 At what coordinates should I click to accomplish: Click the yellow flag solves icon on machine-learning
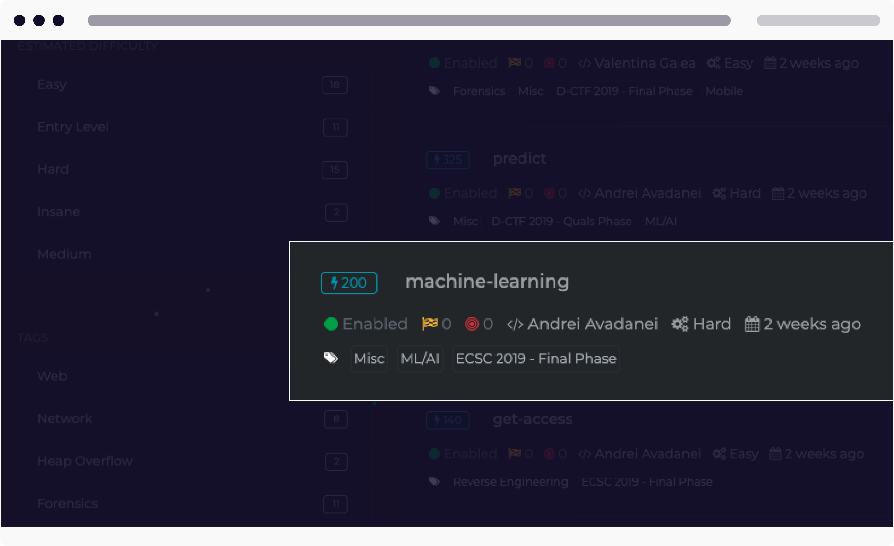(430, 324)
